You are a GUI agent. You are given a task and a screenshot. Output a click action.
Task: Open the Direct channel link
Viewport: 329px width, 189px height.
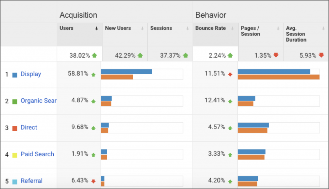pos(29,127)
